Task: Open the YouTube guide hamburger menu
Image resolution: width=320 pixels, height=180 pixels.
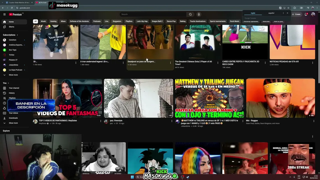Action: 4,14
